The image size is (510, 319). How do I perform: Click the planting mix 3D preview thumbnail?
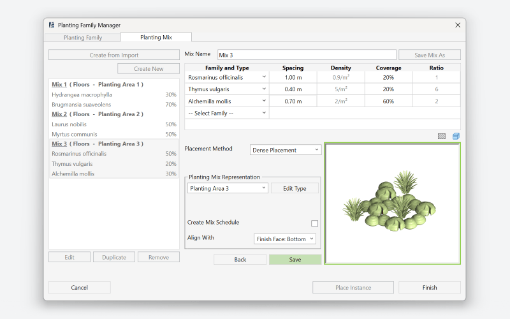point(392,204)
